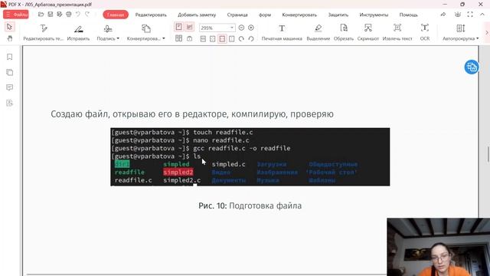This screenshot has width=490, height=276.
Task: Click the redo arrow icon
Action: pos(87,15)
